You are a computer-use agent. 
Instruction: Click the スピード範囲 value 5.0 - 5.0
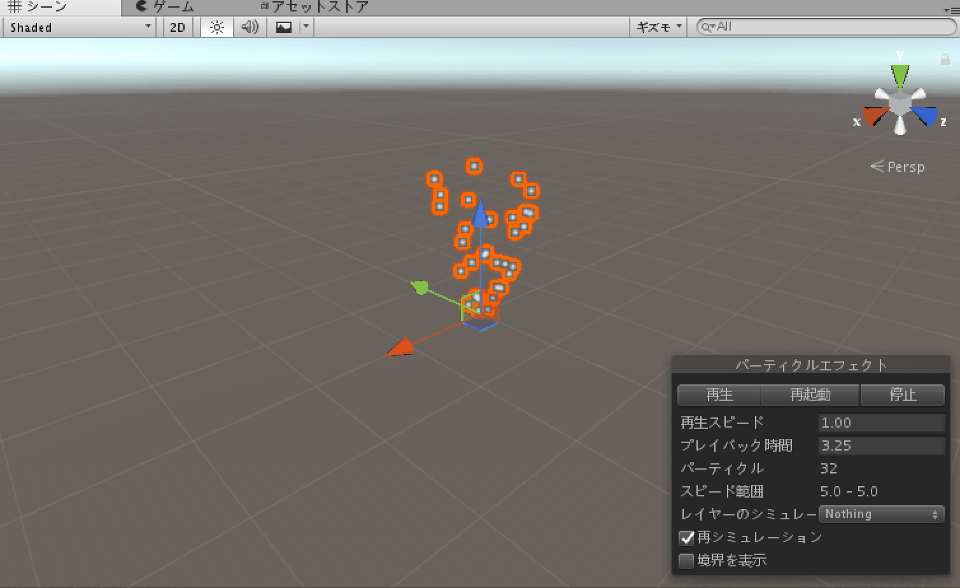[x=849, y=491]
